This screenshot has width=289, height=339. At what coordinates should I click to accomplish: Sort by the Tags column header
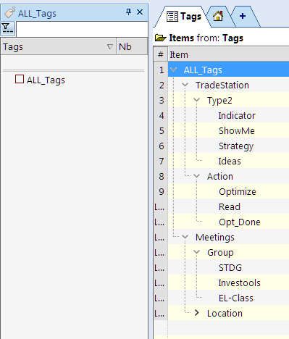pyautogui.click(x=59, y=46)
